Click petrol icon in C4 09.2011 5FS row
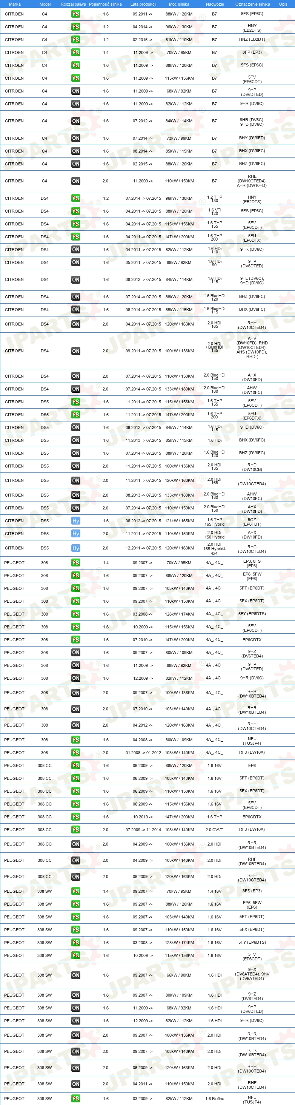This screenshot has height=1105, width=295. click(76, 14)
